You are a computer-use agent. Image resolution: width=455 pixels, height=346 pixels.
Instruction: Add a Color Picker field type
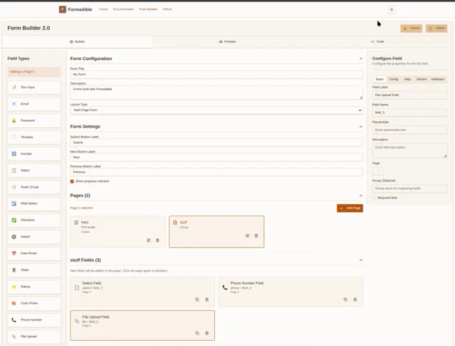(x=34, y=303)
